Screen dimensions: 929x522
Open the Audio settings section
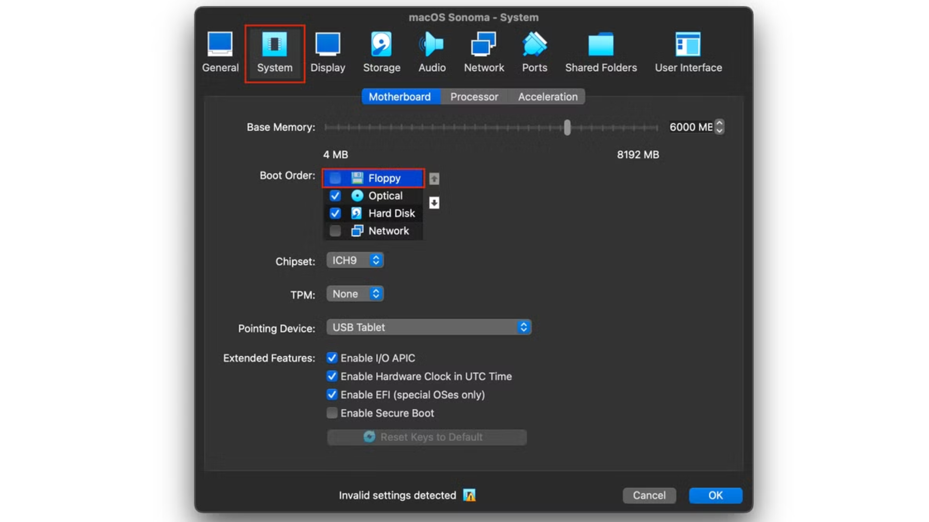(x=432, y=52)
